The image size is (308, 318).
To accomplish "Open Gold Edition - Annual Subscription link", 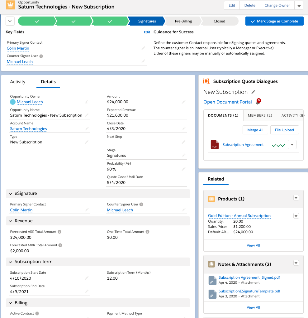I will click(239, 215).
